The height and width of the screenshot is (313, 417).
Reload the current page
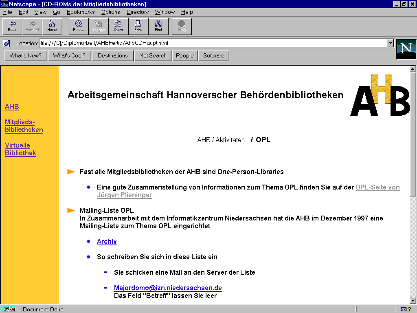pos(79,26)
